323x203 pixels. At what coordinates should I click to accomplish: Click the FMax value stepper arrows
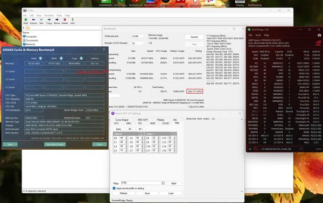[163, 183]
